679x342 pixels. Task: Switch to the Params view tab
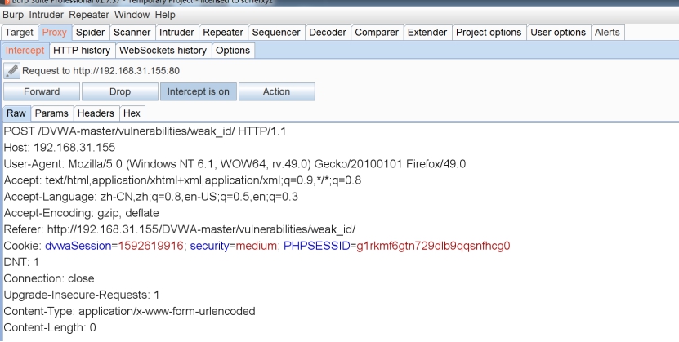tap(51, 113)
